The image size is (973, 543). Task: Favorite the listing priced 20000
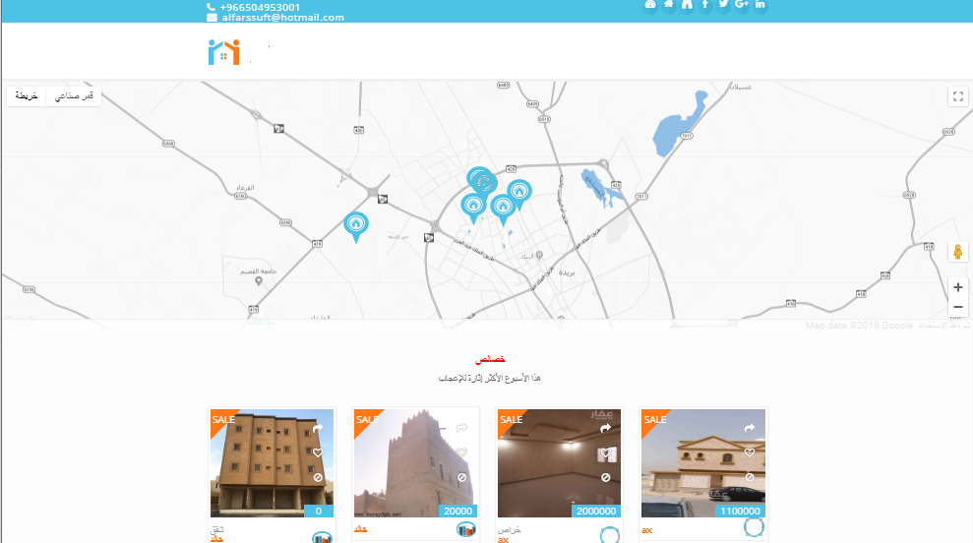461,453
